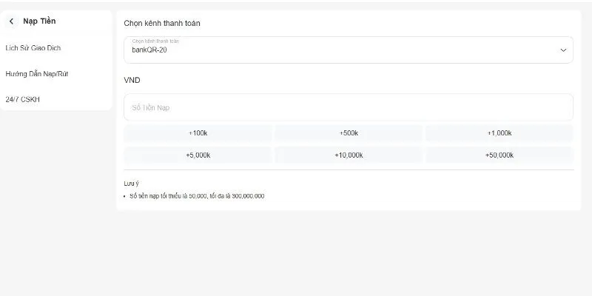Viewport: 592px width, 296px height.
Task: Tap the +5,000k amount shortcut
Action: pyautogui.click(x=198, y=155)
